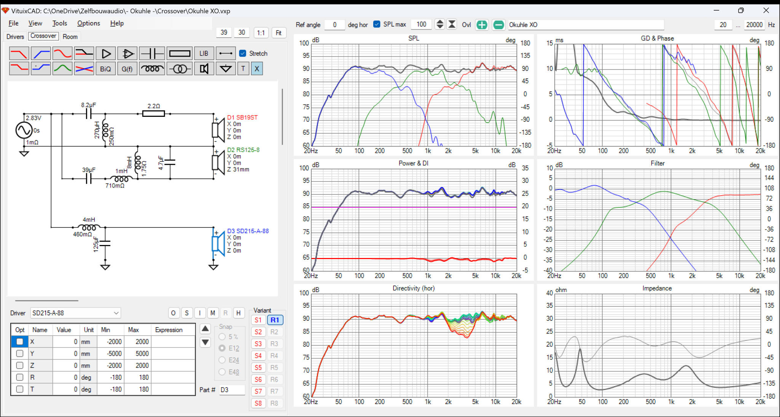Open the Options menu
This screenshot has height=417, width=780.
pyautogui.click(x=88, y=23)
